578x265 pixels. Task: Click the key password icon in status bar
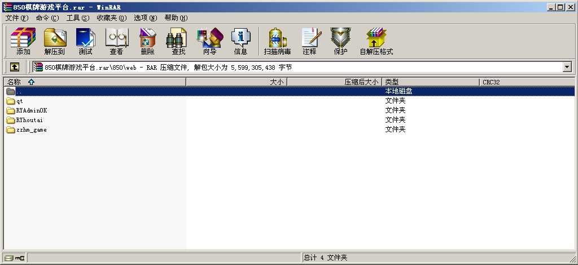(20, 258)
